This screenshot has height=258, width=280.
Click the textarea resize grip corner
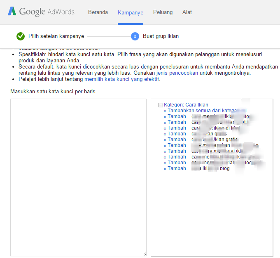point(144,254)
